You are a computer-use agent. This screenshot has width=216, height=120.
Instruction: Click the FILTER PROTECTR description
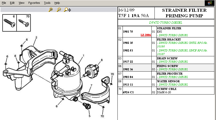tap(170, 74)
